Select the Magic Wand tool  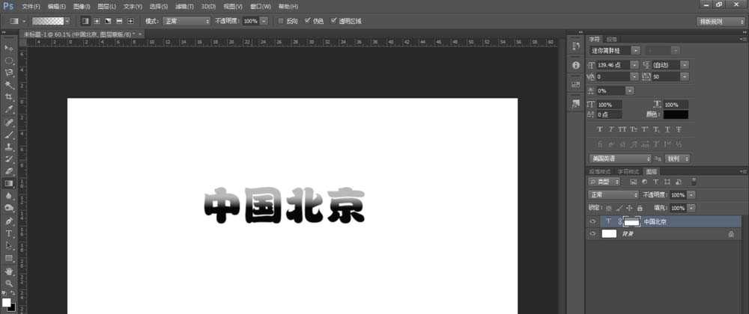click(x=8, y=85)
